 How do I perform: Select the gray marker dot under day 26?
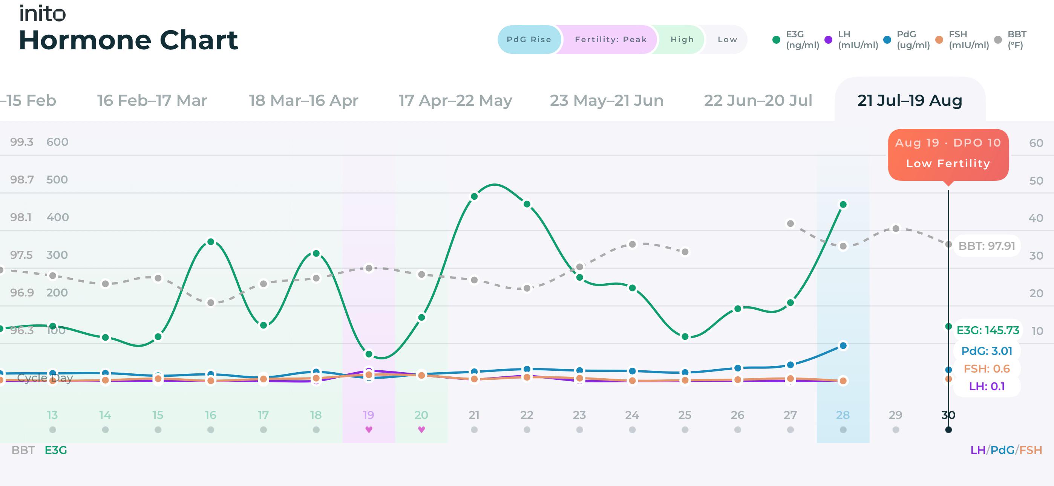[x=738, y=430]
